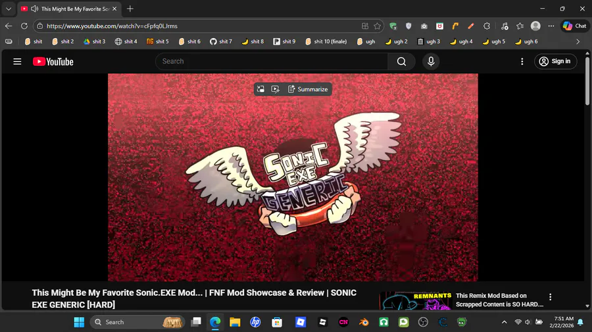Add page to favorites star icon
Image resolution: width=592 pixels, height=332 pixels.
pyautogui.click(x=377, y=26)
